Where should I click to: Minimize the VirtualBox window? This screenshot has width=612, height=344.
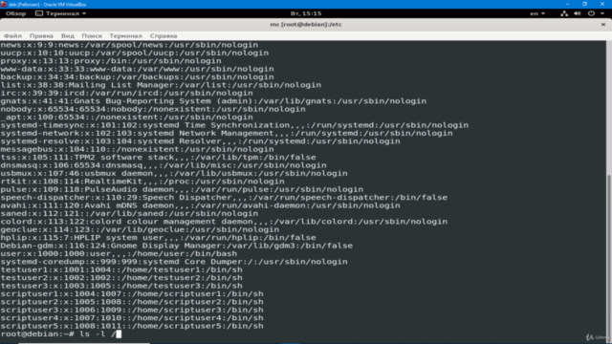(567, 4)
